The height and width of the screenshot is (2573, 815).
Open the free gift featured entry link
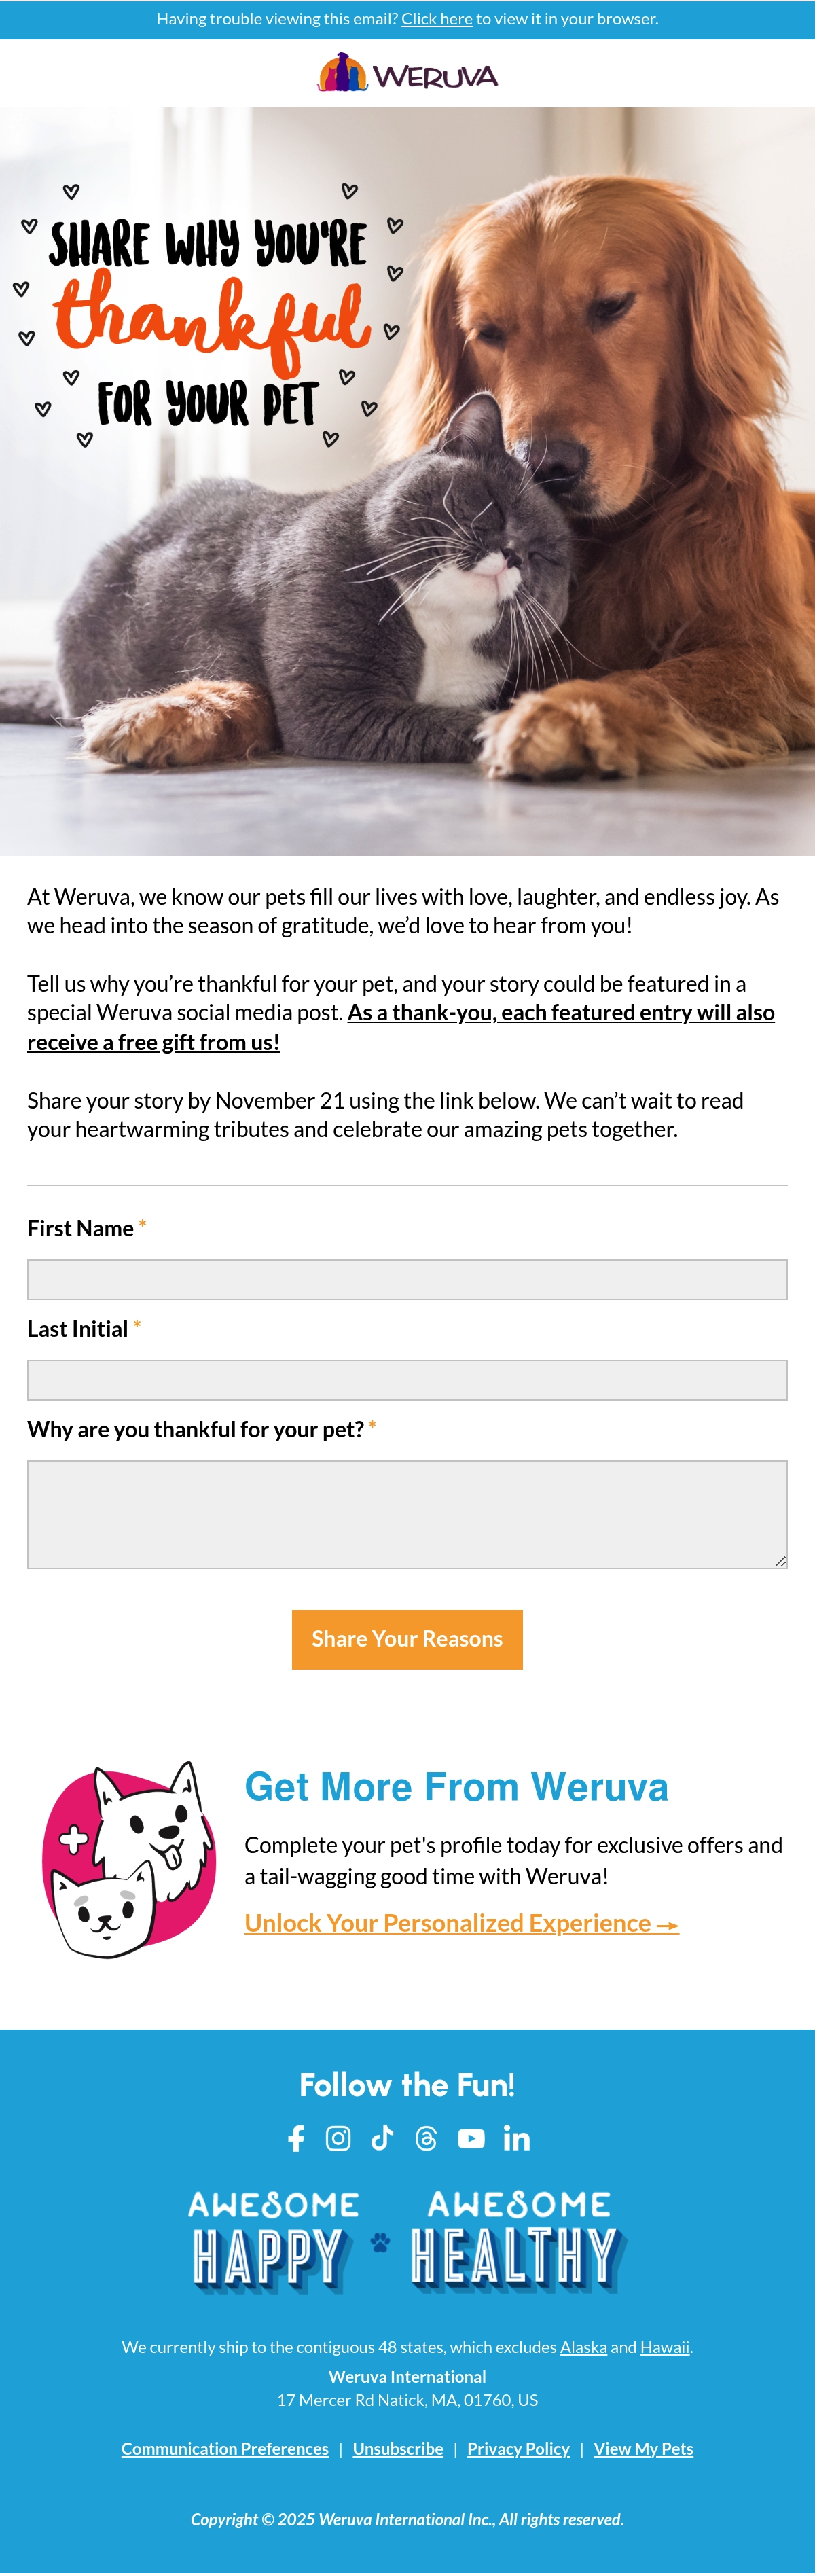401,1027
